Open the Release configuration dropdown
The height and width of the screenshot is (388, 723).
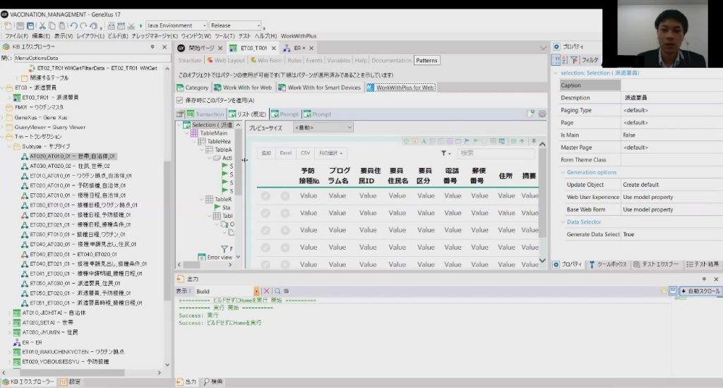pos(236,26)
